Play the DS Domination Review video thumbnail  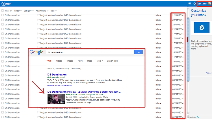point(56,99)
